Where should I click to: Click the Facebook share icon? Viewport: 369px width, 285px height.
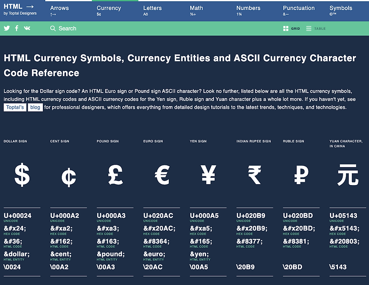click(x=17, y=28)
